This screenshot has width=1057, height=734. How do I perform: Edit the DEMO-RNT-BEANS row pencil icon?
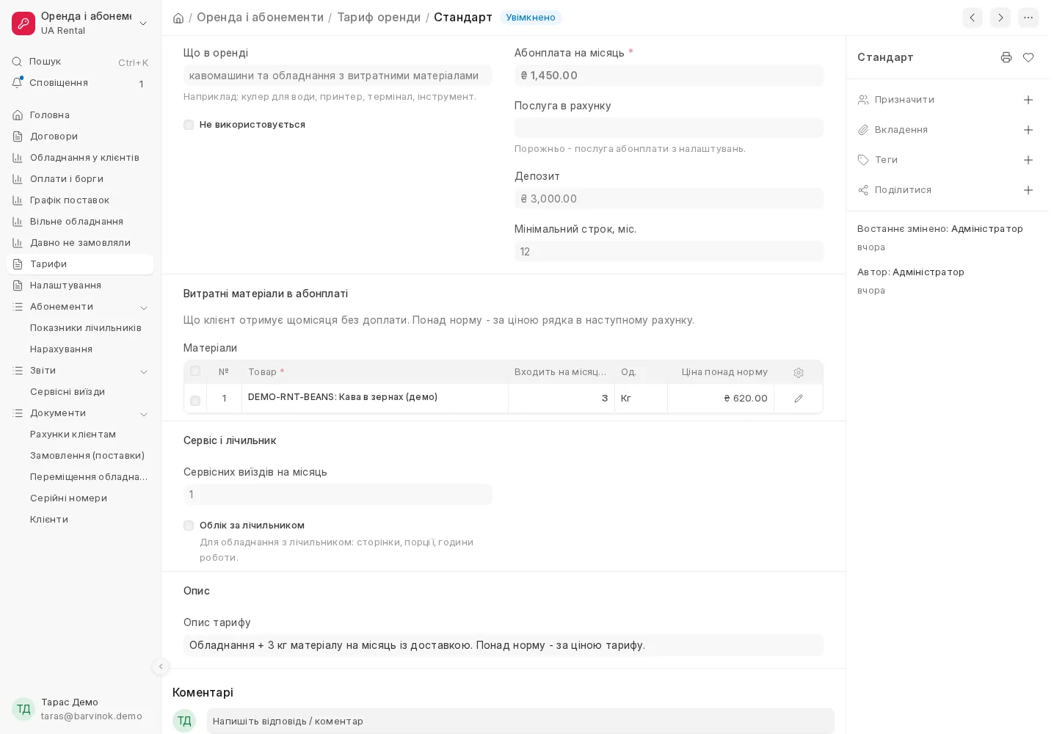click(x=799, y=399)
